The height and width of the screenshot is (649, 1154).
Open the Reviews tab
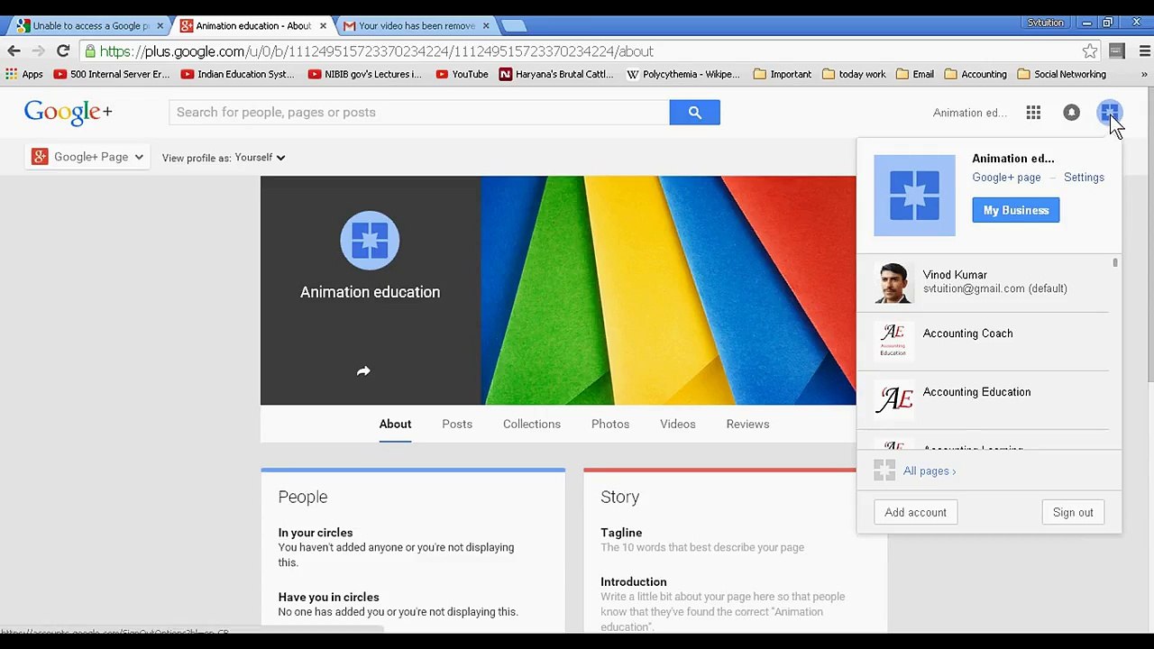(747, 425)
